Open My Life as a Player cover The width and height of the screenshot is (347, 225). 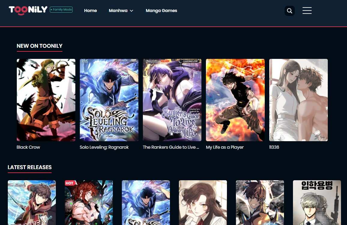tap(235, 100)
